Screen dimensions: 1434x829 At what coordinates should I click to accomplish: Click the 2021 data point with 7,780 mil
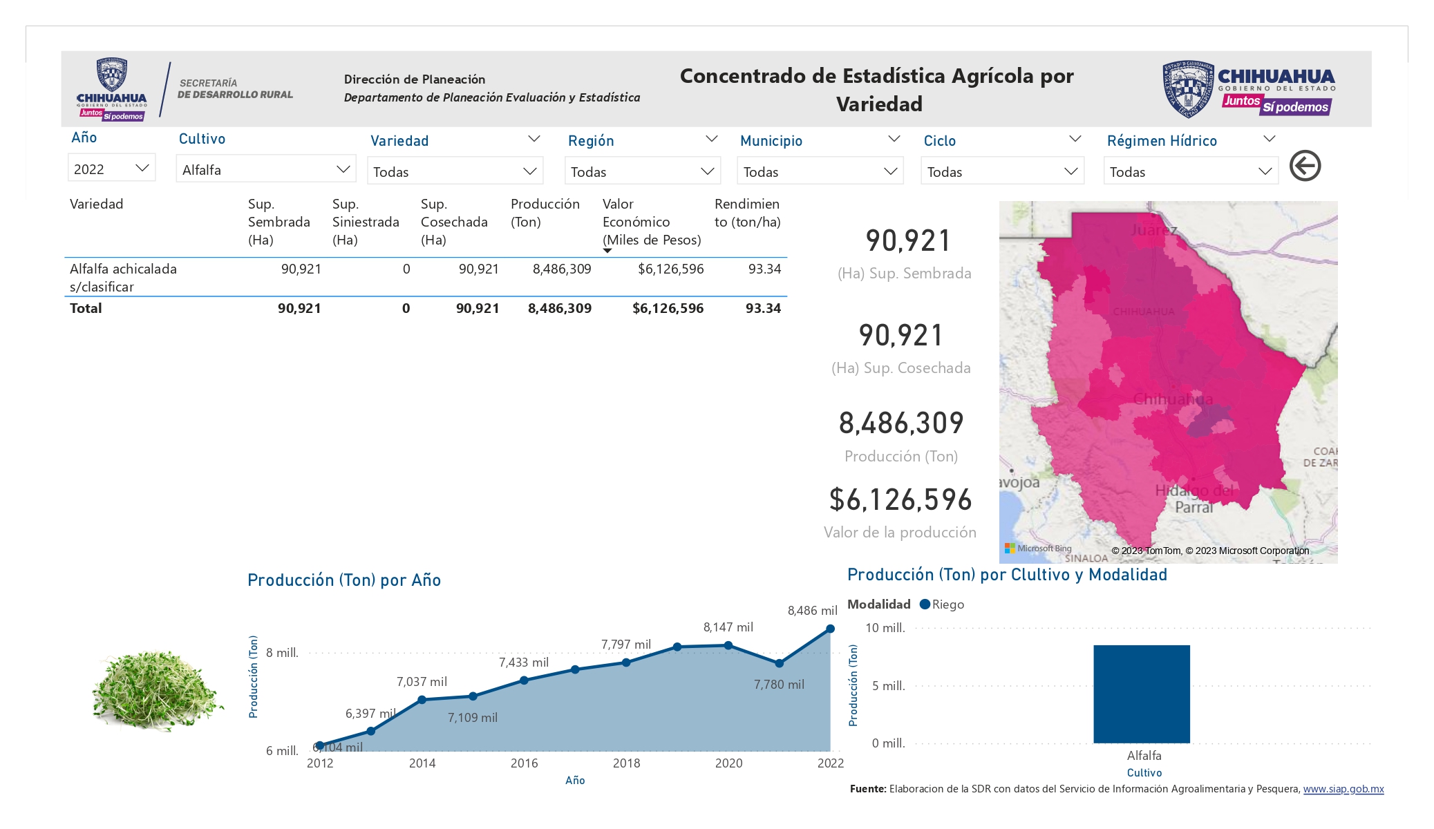[779, 663]
